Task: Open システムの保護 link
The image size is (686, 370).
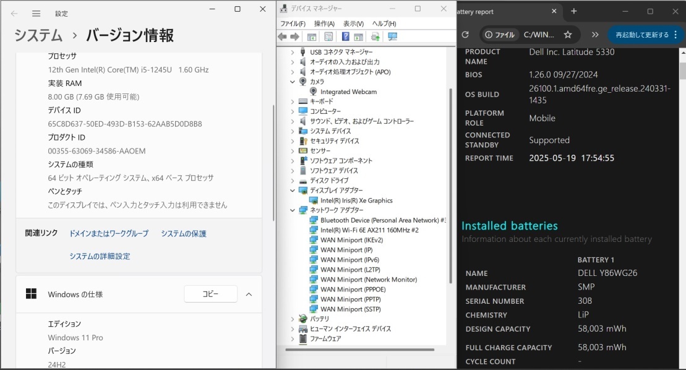Action: pos(183,233)
